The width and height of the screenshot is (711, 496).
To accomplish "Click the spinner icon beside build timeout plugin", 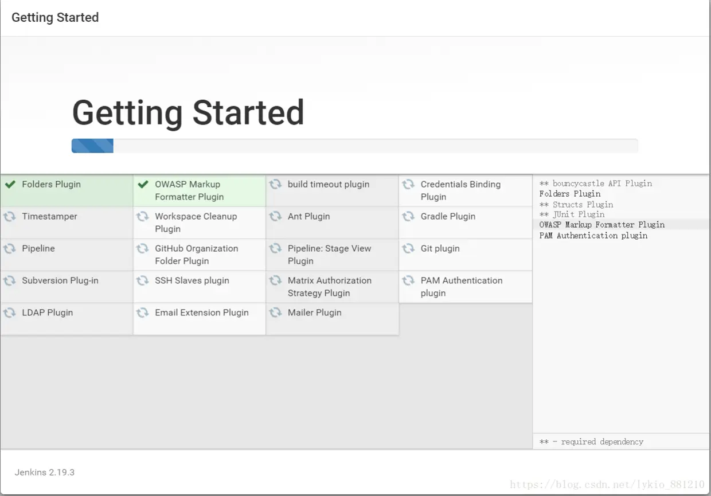I will pyautogui.click(x=276, y=184).
